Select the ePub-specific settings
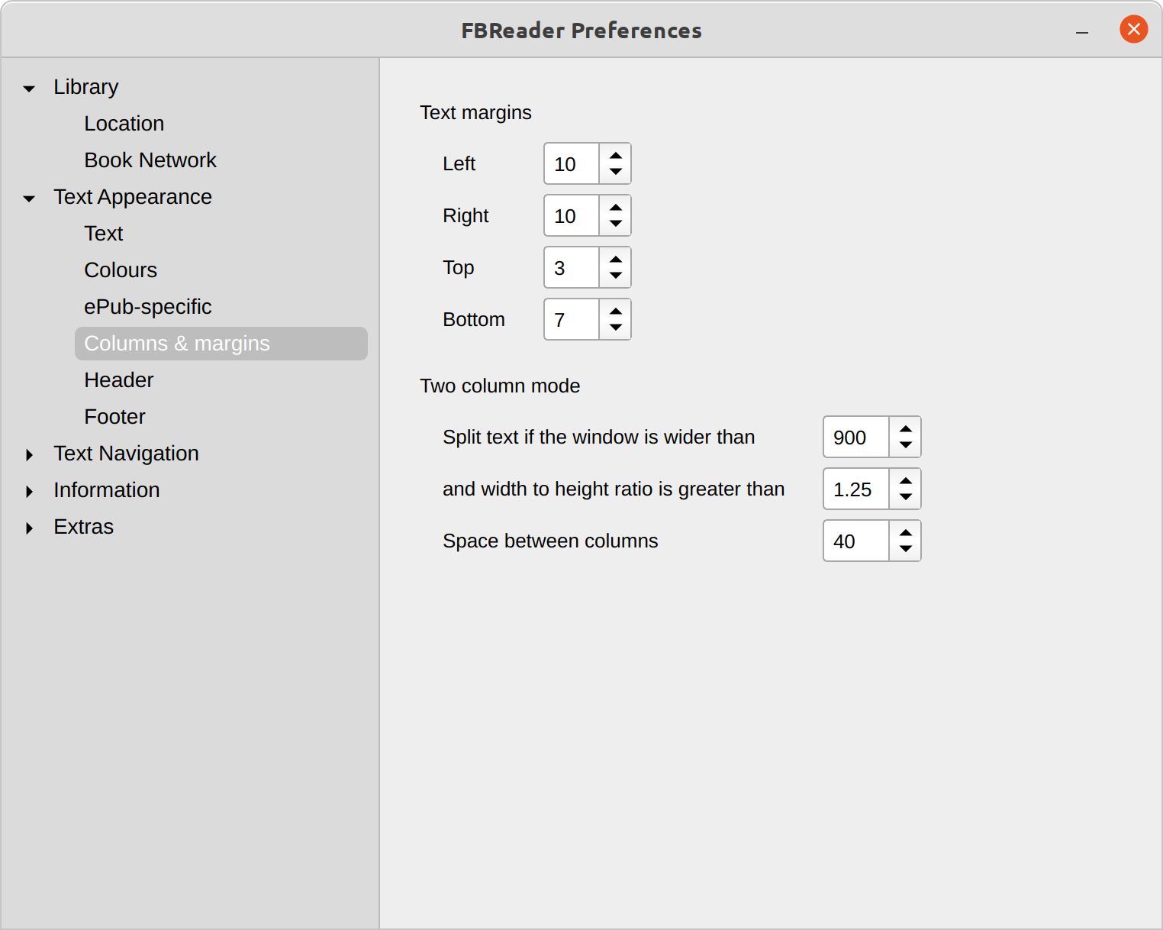1163x930 pixels. pos(148,306)
